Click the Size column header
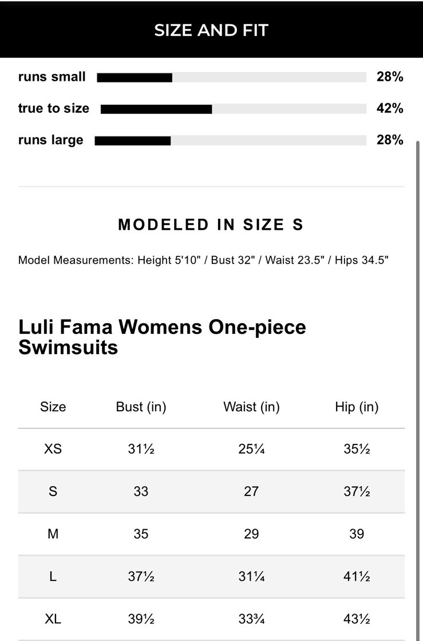 coord(53,407)
